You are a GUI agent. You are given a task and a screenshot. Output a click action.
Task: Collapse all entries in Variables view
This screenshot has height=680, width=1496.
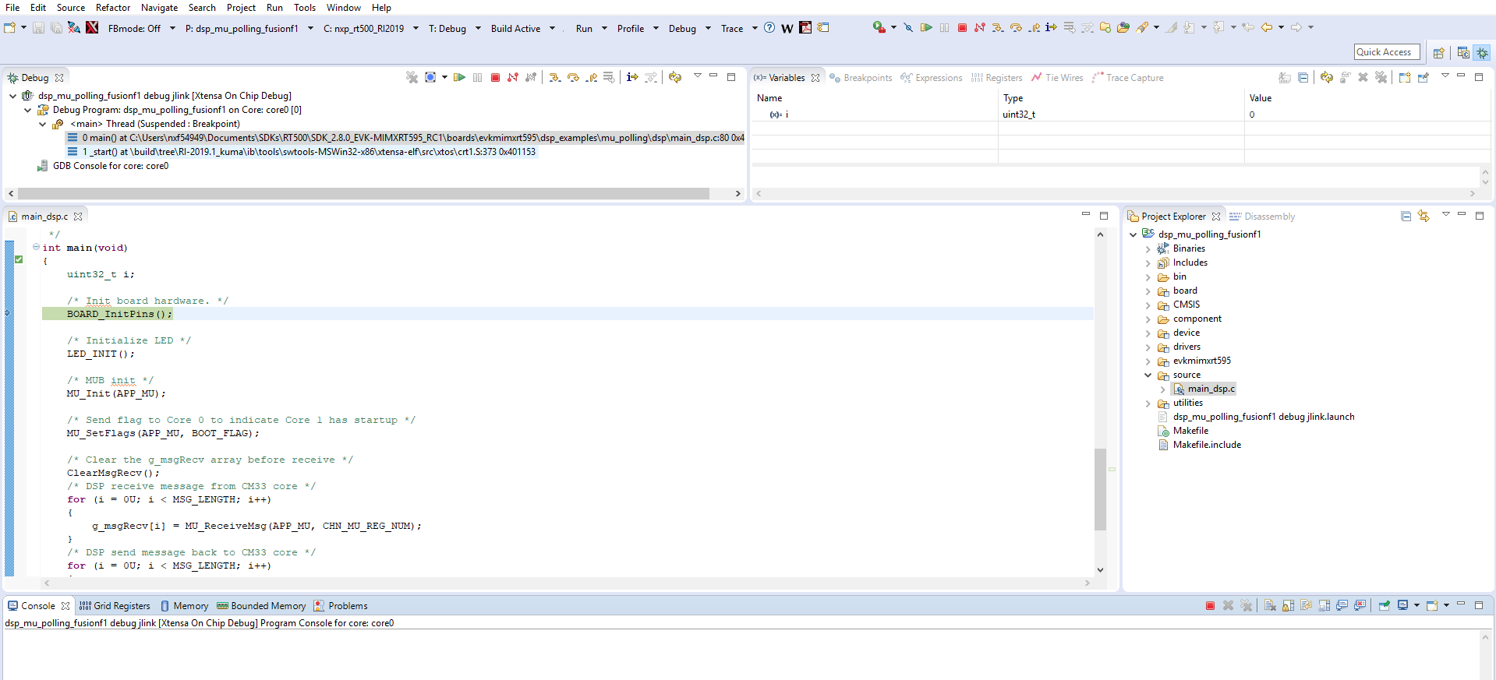[x=1303, y=77]
